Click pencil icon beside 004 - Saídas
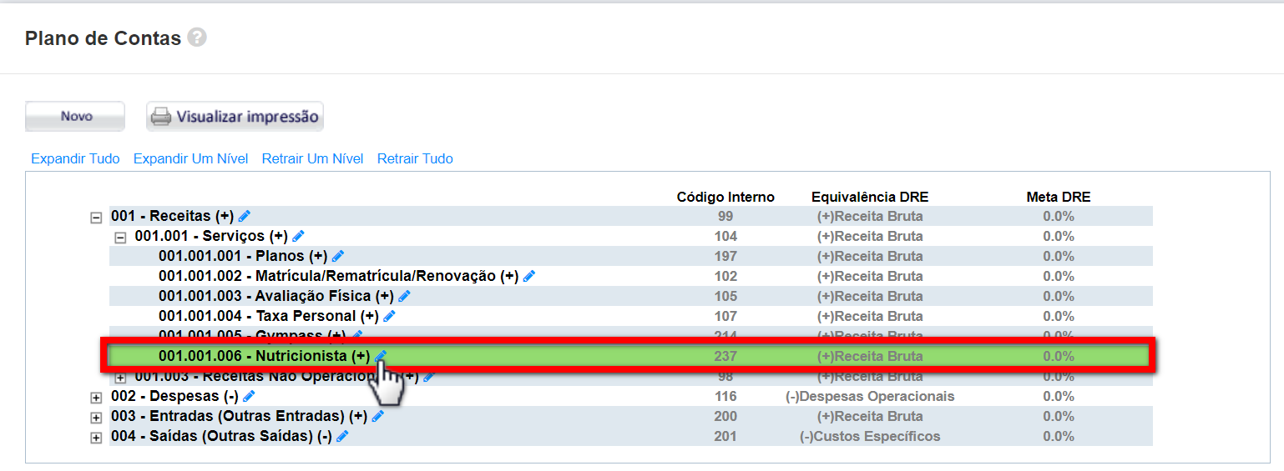Screen dimensions: 1284x471 342,437
